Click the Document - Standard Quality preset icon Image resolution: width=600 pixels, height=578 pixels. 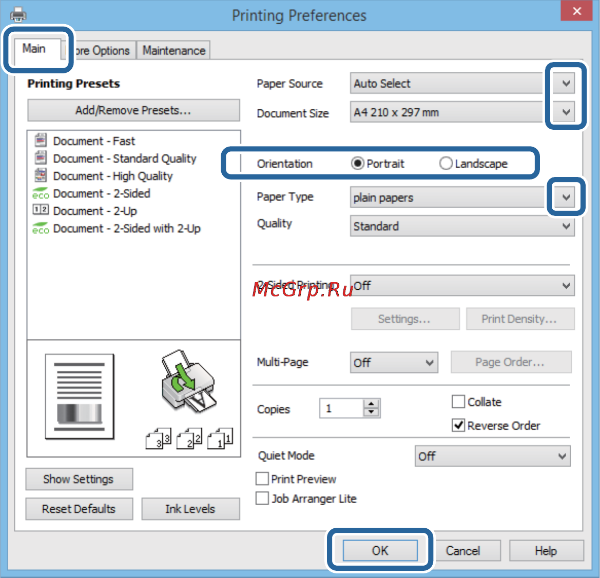[41, 157]
